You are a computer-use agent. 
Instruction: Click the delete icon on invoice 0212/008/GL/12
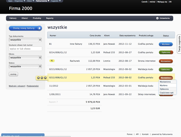pos(38,78)
